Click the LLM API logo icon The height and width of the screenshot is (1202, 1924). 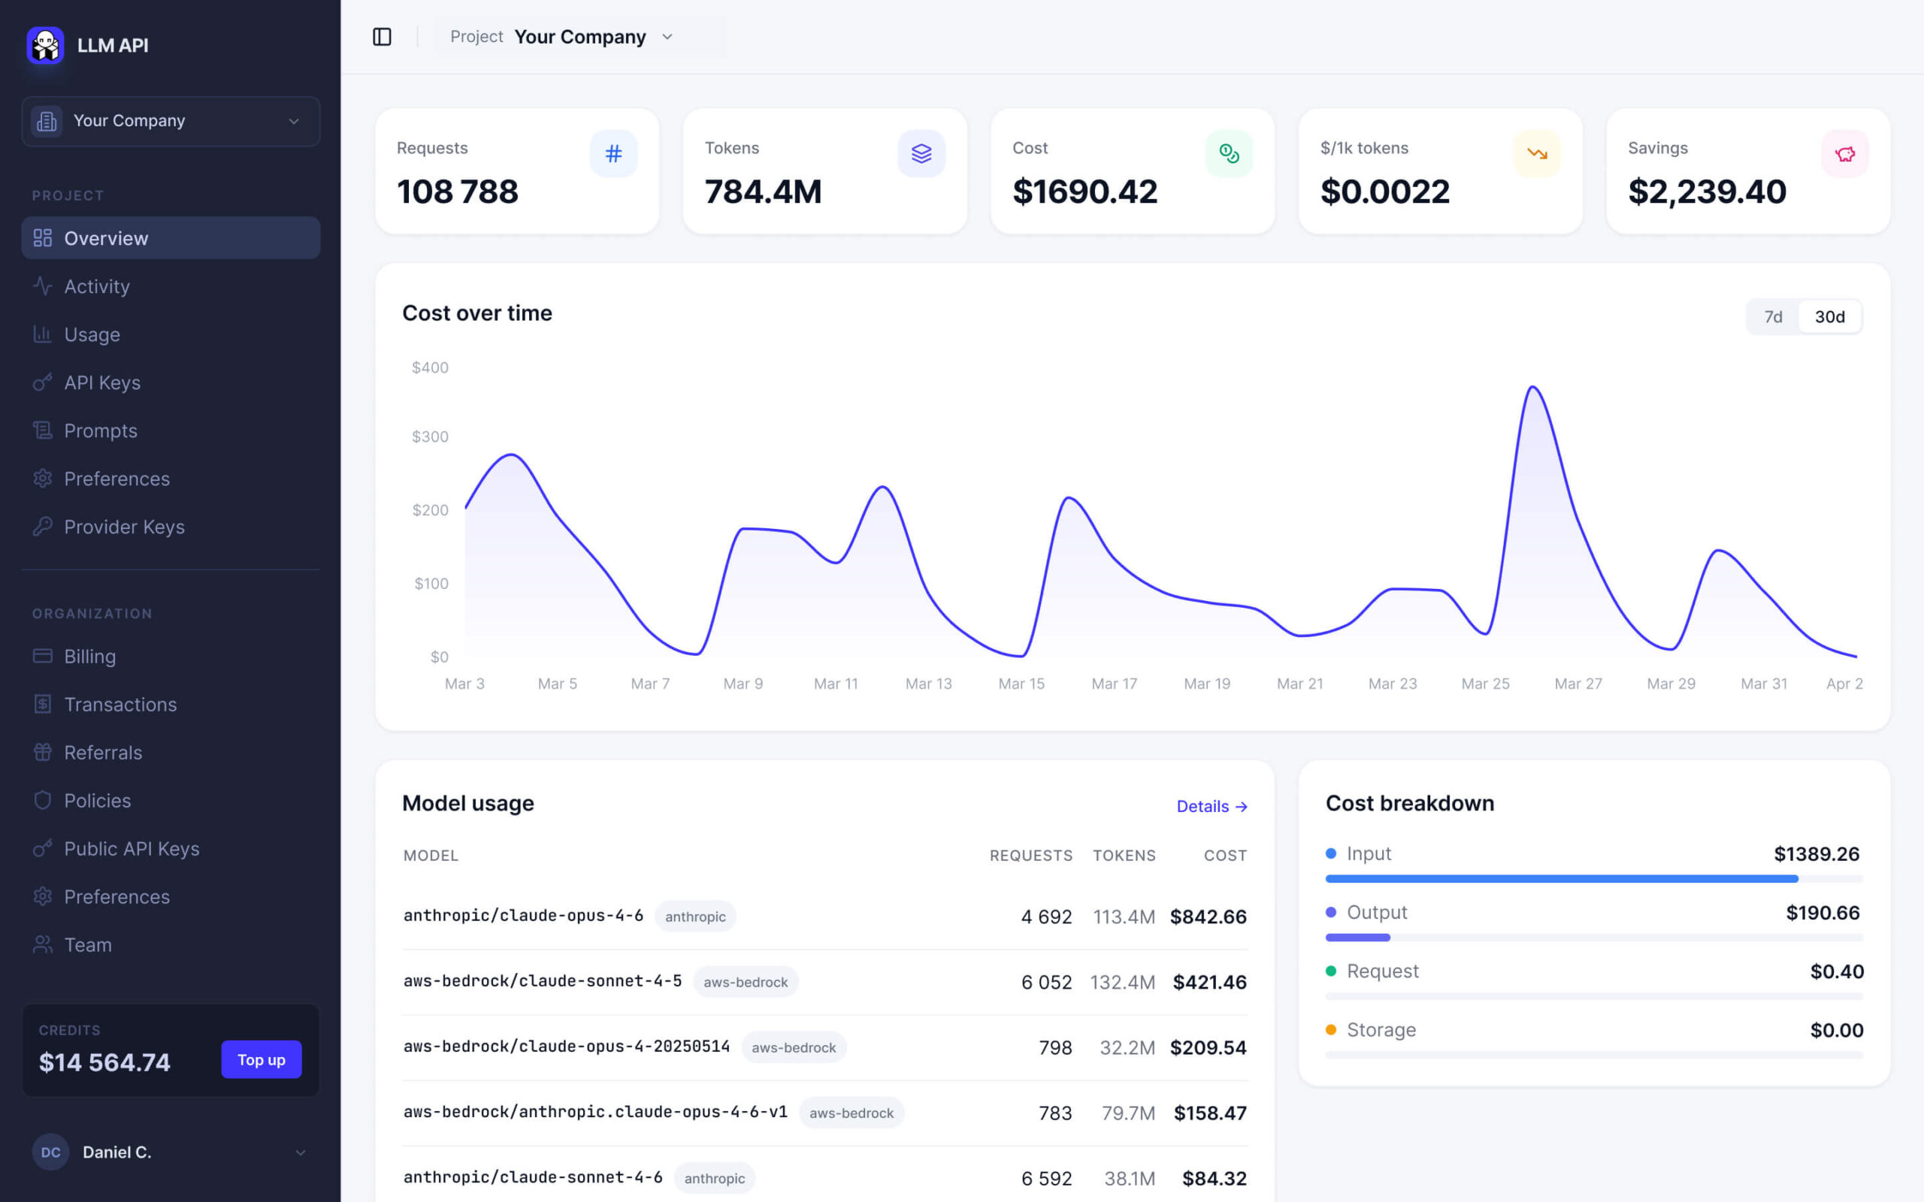pyautogui.click(x=45, y=45)
